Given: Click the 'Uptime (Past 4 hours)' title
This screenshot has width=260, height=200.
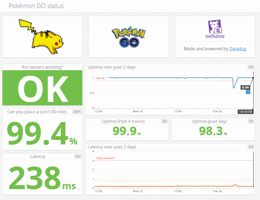Looking at the screenshot, I should click(x=123, y=121).
